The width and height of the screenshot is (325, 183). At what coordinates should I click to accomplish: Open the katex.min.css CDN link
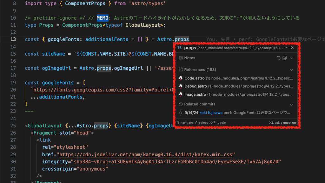pyautogui.click(x=146, y=155)
